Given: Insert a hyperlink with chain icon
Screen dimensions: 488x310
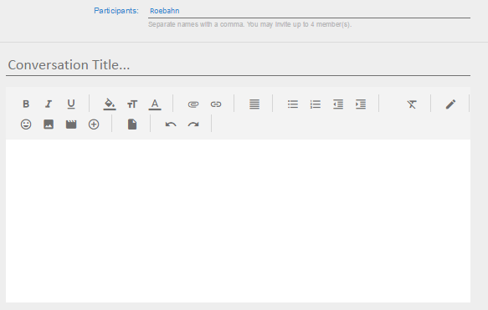Looking at the screenshot, I should [216, 104].
